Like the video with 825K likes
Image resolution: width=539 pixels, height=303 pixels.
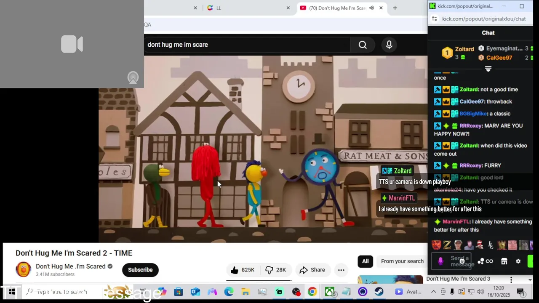tap(243, 270)
